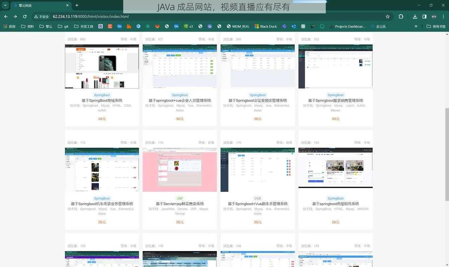Image resolution: width=449 pixels, height=267 pixels.
Task: Click the enterprise personnel system thumbnail
Action: coord(180,66)
